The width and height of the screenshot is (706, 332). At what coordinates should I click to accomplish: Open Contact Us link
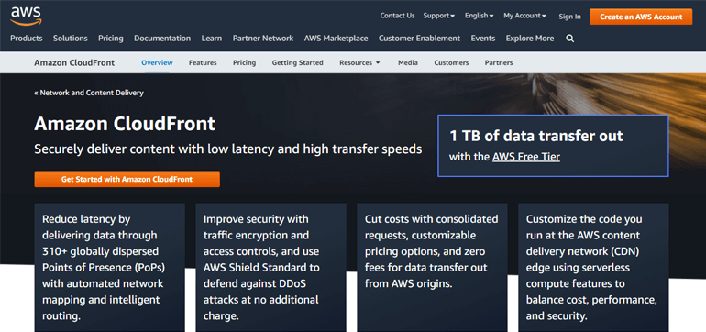[397, 16]
